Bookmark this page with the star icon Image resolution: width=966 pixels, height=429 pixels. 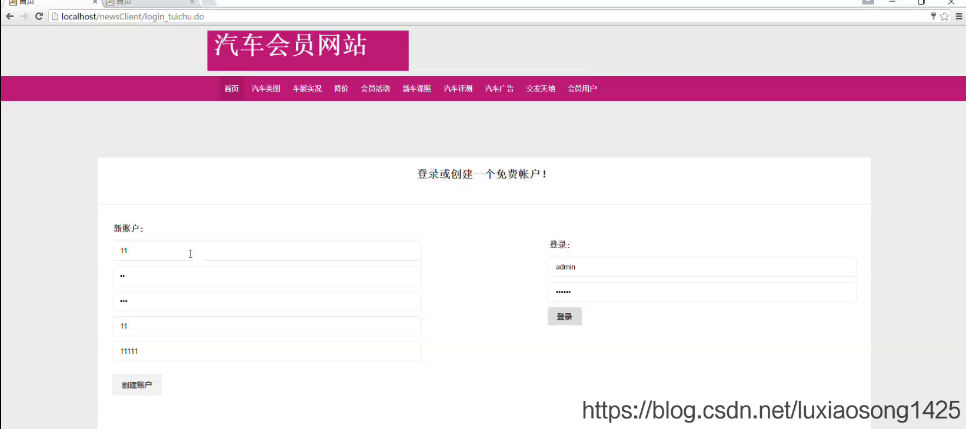click(945, 16)
